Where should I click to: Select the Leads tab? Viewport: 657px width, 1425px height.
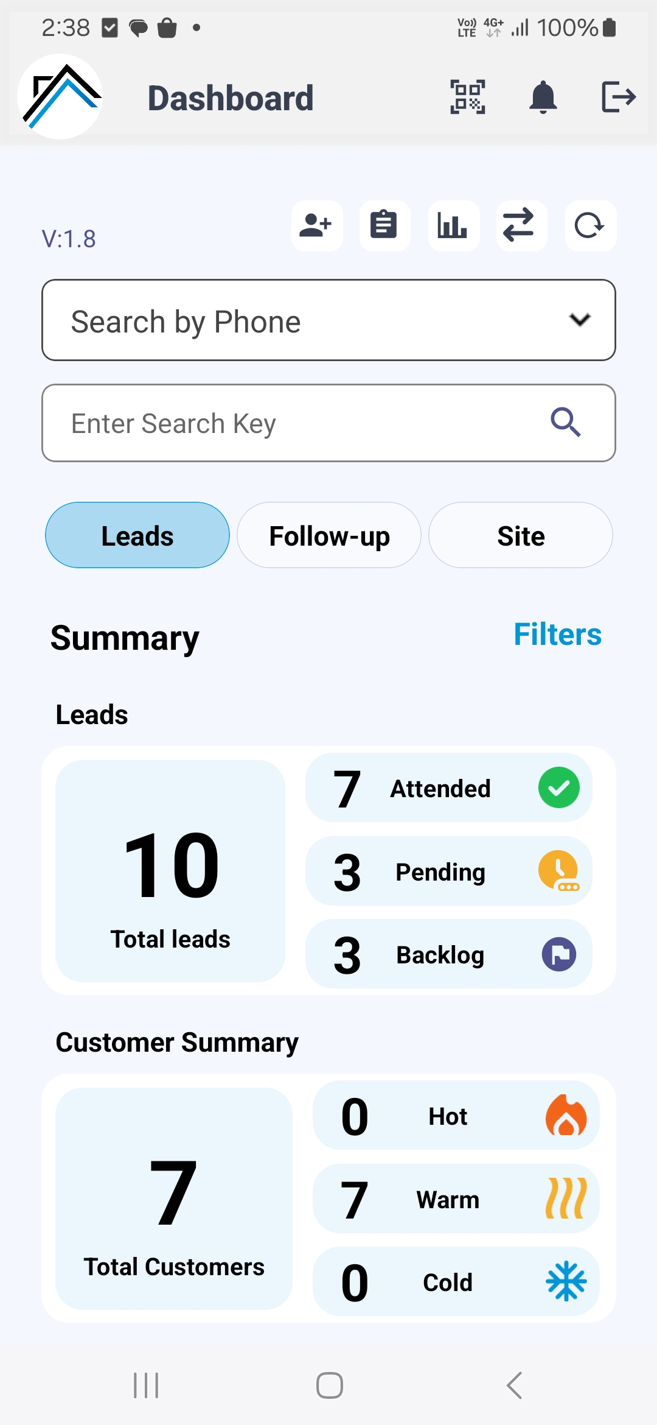137,535
